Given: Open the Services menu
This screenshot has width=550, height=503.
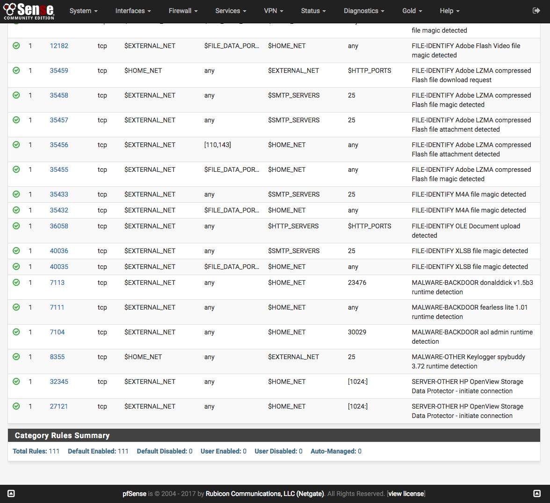Looking at the screenshot, I should coord(231,11).
